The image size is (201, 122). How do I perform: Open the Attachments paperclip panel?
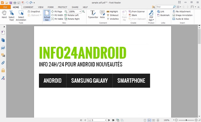(x=3, y=63)
